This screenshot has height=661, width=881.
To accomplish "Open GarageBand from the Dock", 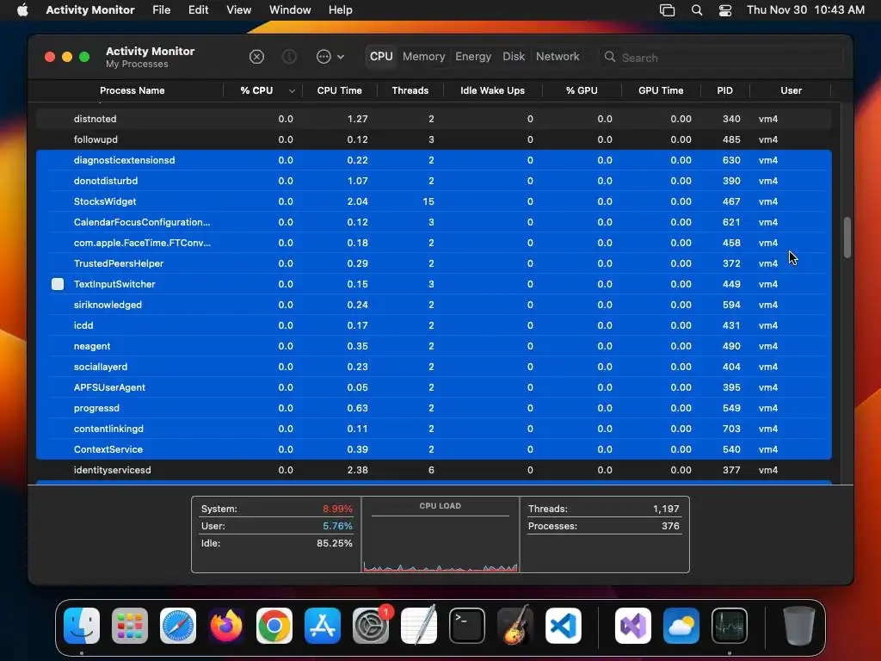I will pos(515,626).
